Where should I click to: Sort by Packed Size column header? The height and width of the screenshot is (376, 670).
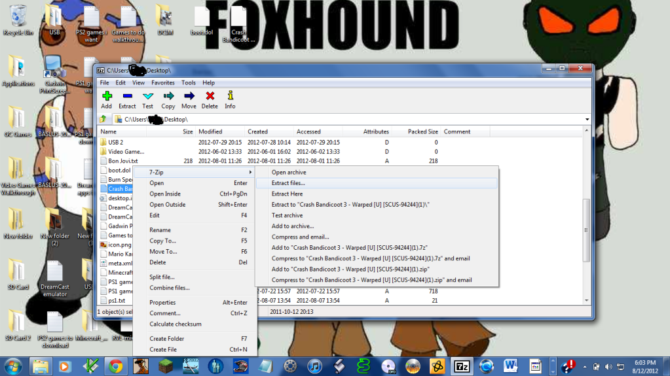tap(417, 132)
